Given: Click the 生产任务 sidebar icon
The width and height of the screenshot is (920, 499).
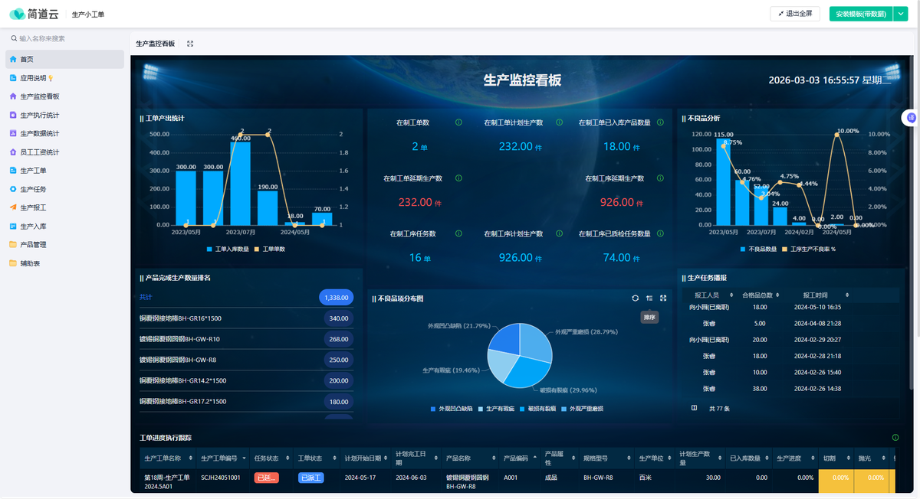Looking at the screenshot, I should pos(13,189).
